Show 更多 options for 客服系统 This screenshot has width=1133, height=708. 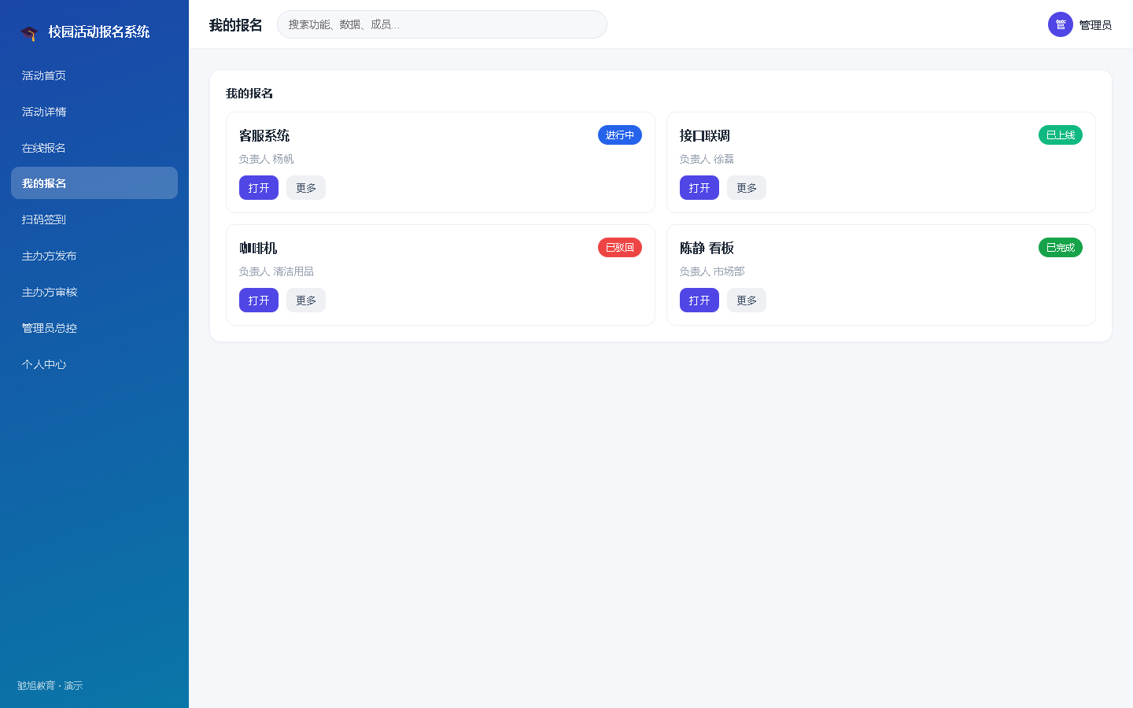[306, 188]
